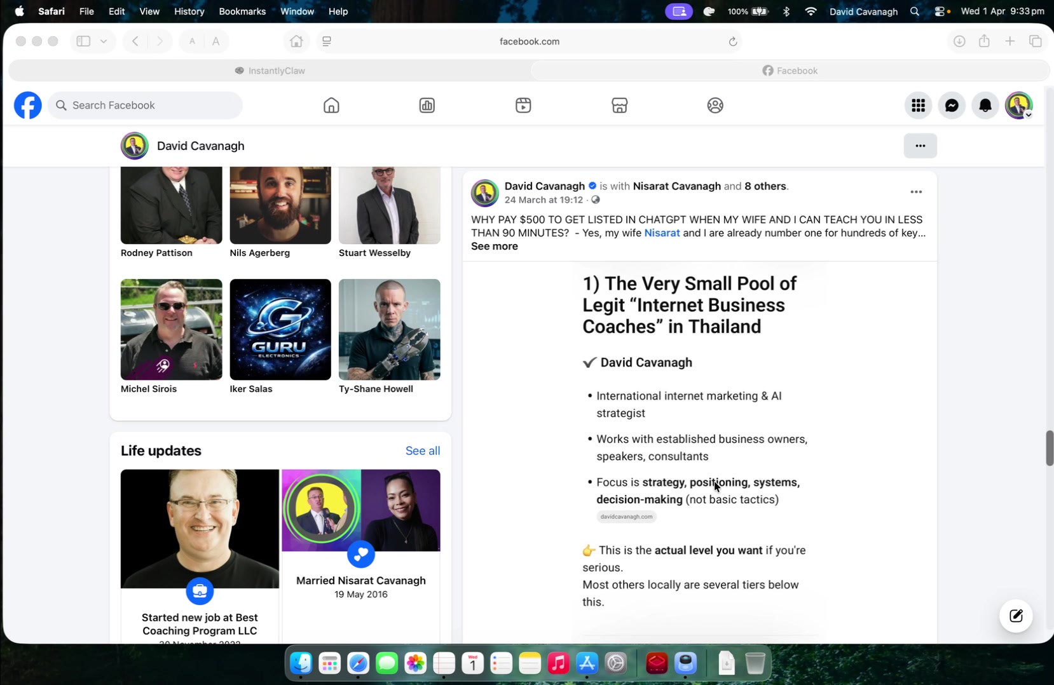Open Ty-Shane Howell friend photo
The image size is (1054, 685).
tap(390, 330)
